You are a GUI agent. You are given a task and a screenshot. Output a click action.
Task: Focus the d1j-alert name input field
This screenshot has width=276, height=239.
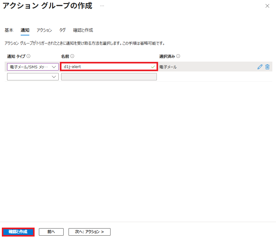(105, 67)
